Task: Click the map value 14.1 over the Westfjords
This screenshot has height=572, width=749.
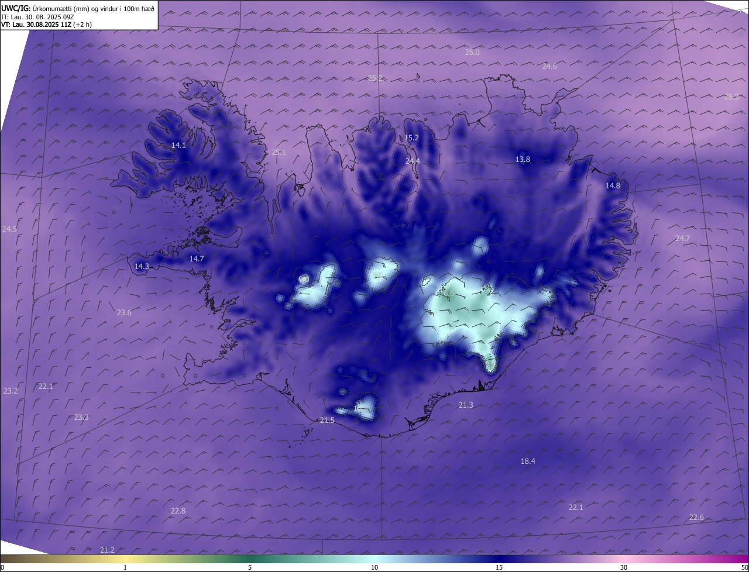Action: [178, 145]
